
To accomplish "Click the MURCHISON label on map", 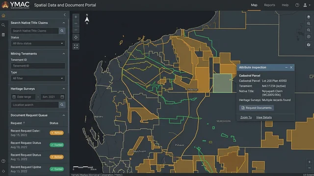I will pos(224,121).
